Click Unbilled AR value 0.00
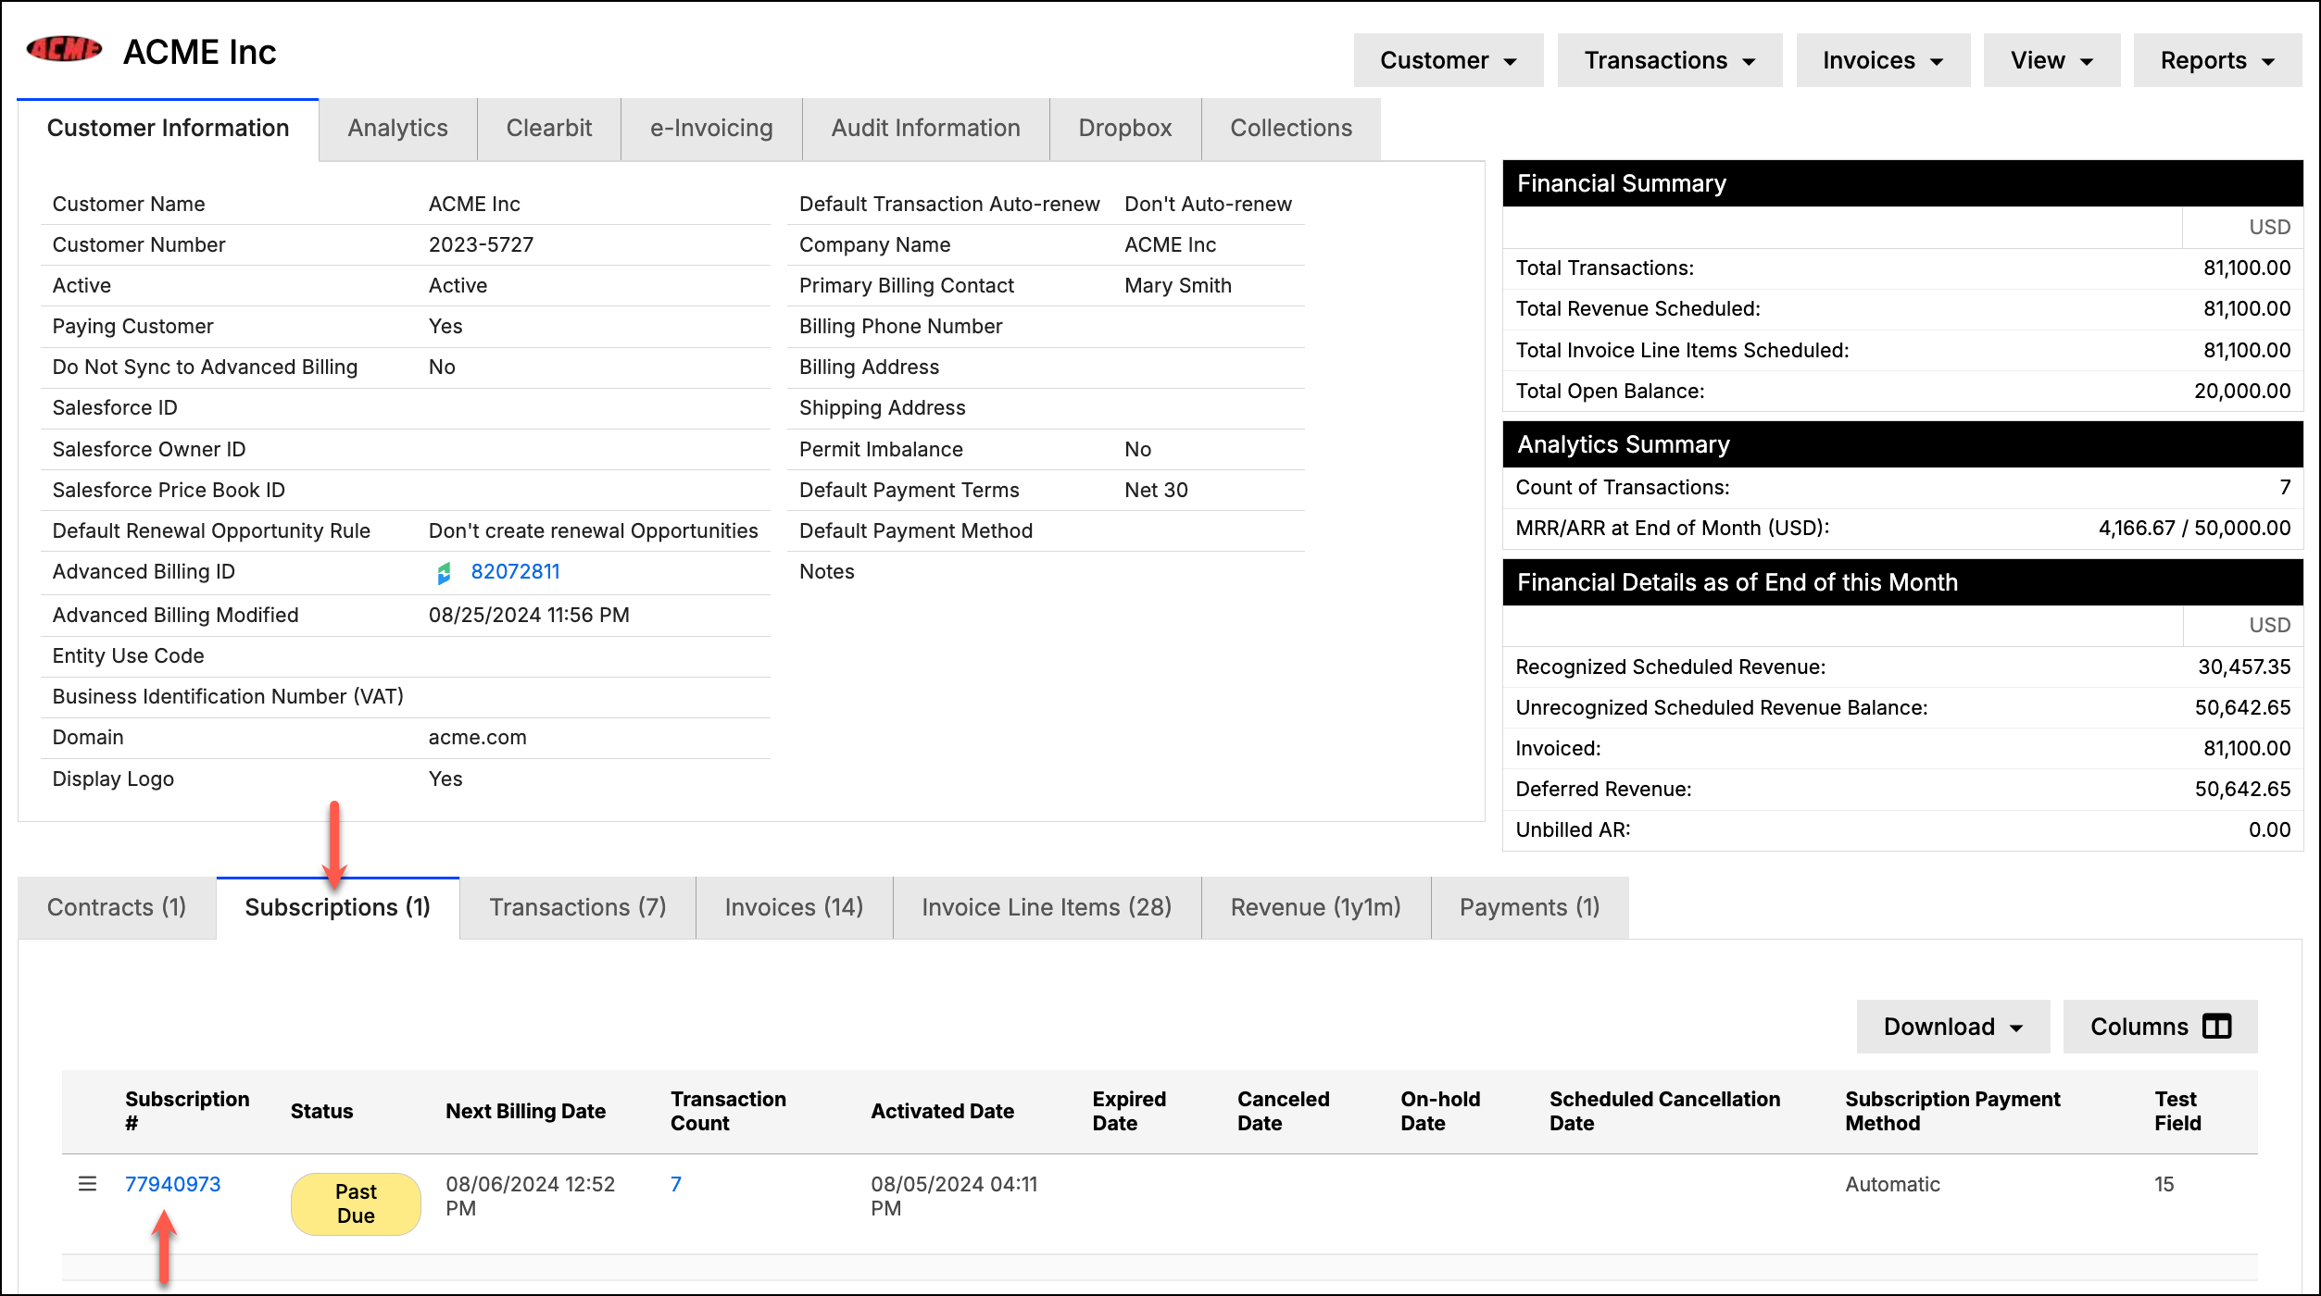The image size is (2321, 1296). tap(2269, 830)
